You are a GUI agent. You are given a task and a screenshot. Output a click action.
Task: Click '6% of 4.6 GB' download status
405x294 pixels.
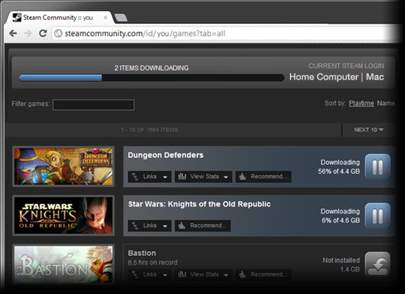[341, 220]
